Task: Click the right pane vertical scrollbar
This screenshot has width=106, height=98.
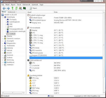Action: (104, 45)
